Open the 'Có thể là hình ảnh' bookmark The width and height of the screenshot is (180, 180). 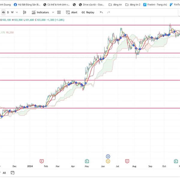pos(56,4)
